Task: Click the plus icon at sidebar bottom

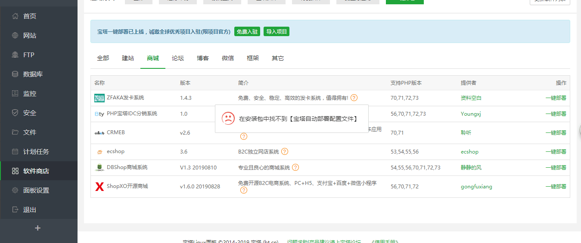Action: point(38,228)
